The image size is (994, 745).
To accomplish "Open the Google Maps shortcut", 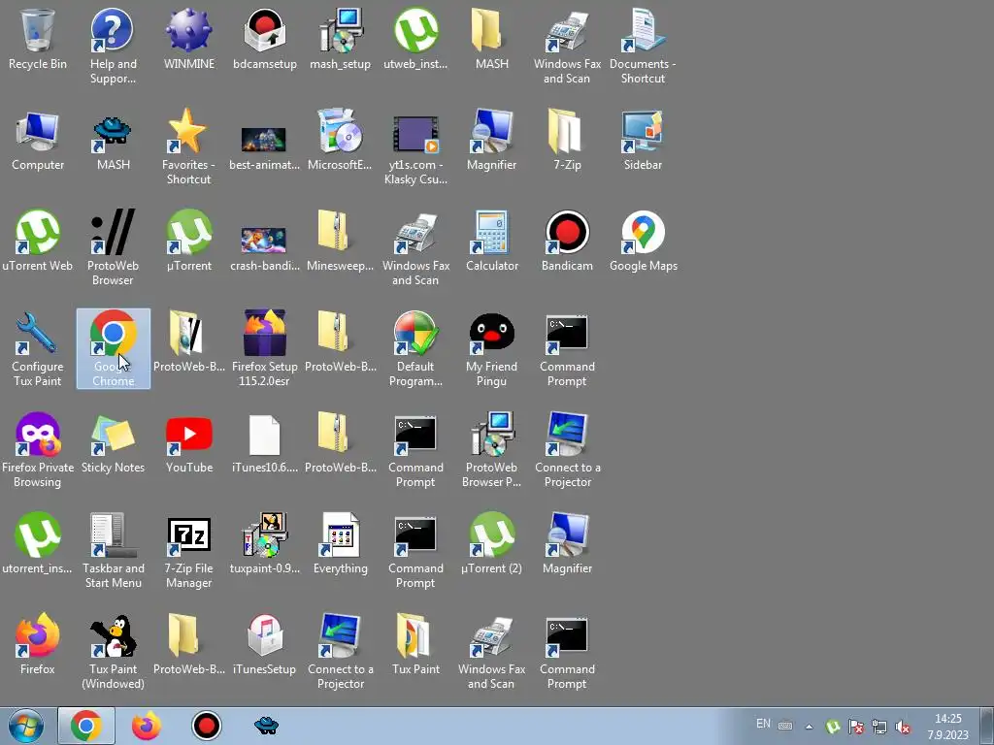I will pyautogui.click(x=643, y=241).
